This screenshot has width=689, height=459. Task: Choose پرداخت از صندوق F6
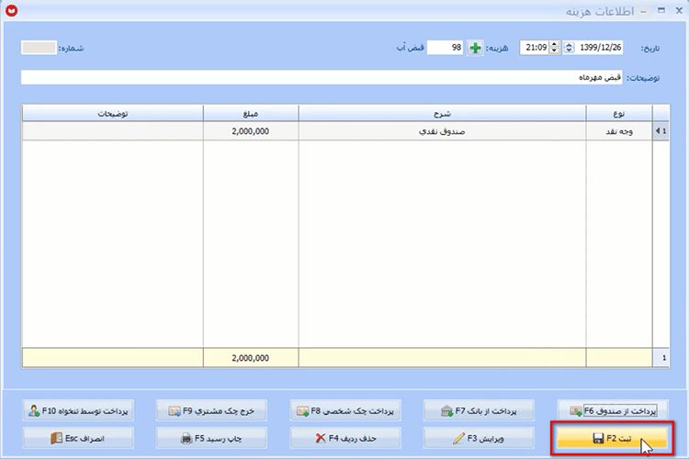coord(612,410)
